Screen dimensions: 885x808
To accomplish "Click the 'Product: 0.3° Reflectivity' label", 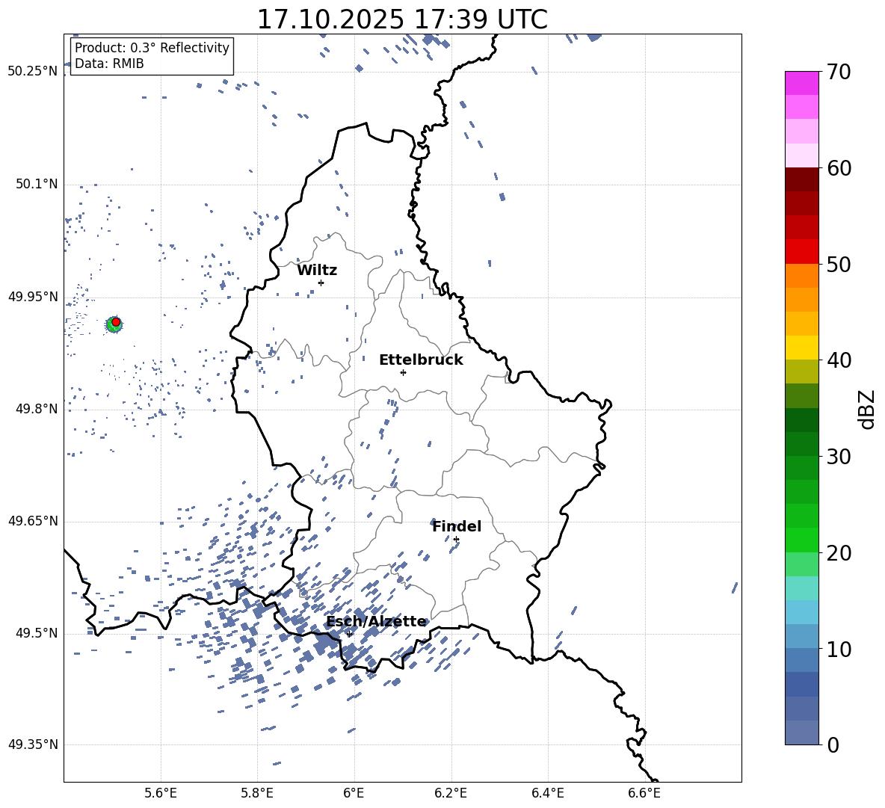I will [x=152, y=47].
